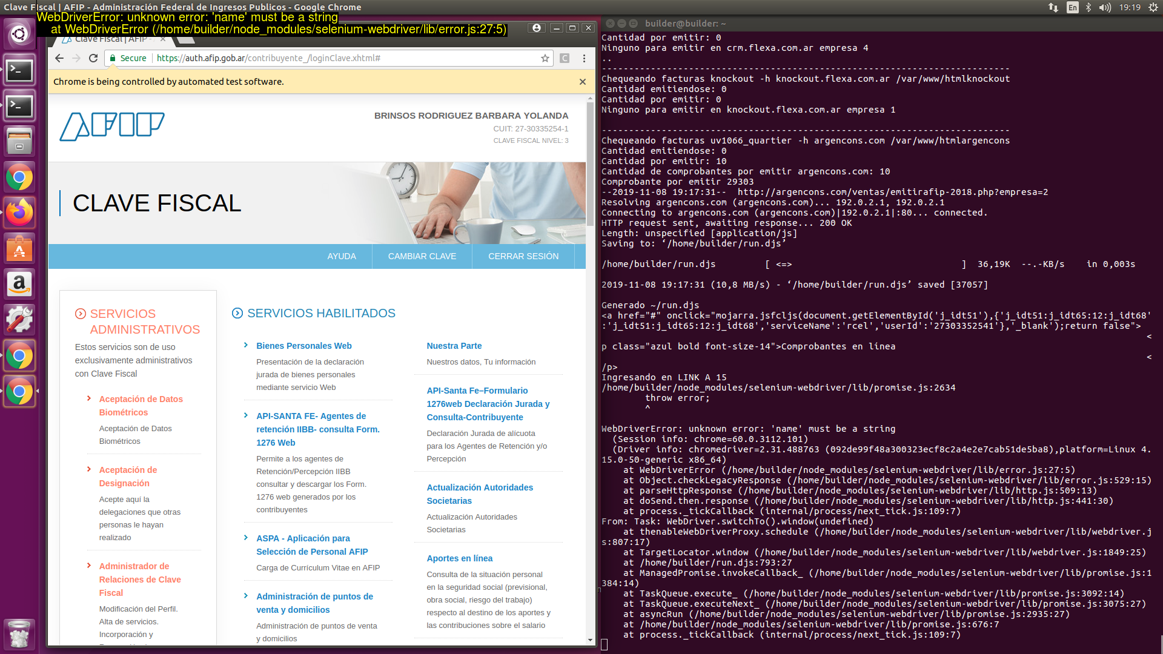Viewport: 1163px width, 654px height.
Task: Open Actualización Autoridades Societarias link
Action: (480, 494)
